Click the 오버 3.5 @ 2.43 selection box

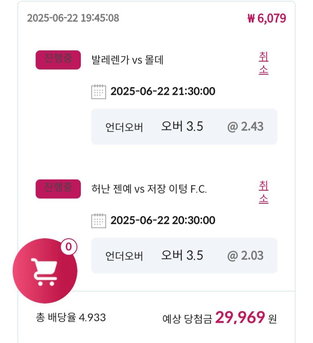pos(184,127)
